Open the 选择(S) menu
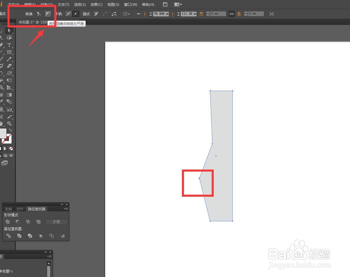The height and width of the screenshot is (277, 350). 80,4
